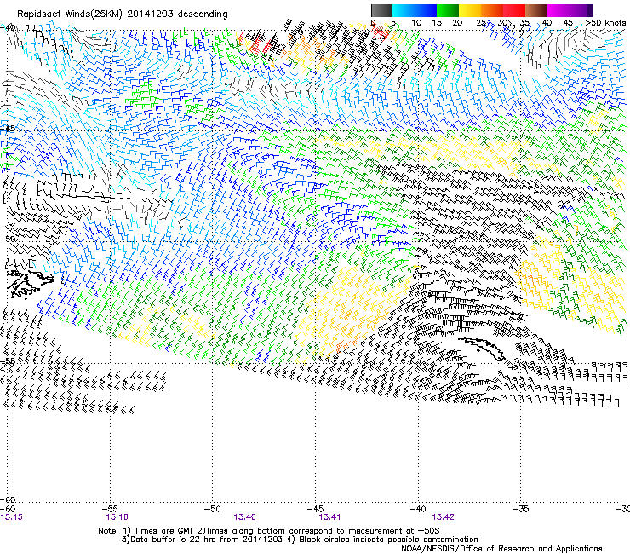The image size is (630, 554).
Task: Click longitude label '-35' on the bottom axis
Action: click(x=521, y=509)
